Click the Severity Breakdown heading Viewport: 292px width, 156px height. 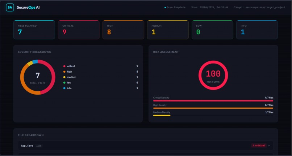35,52
